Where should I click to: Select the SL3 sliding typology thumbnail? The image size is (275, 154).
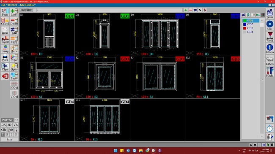tap(102, 120)
